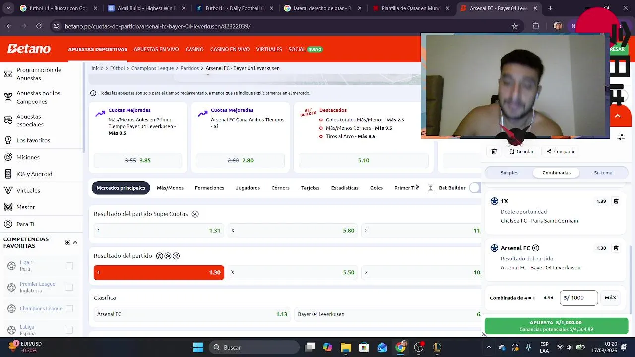The image size is (635, 357).
Task: Open Casino in the top menu
Action: click(x=194, y=49)
